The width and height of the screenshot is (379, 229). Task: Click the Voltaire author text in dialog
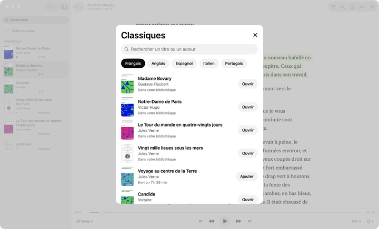point(145,200)
